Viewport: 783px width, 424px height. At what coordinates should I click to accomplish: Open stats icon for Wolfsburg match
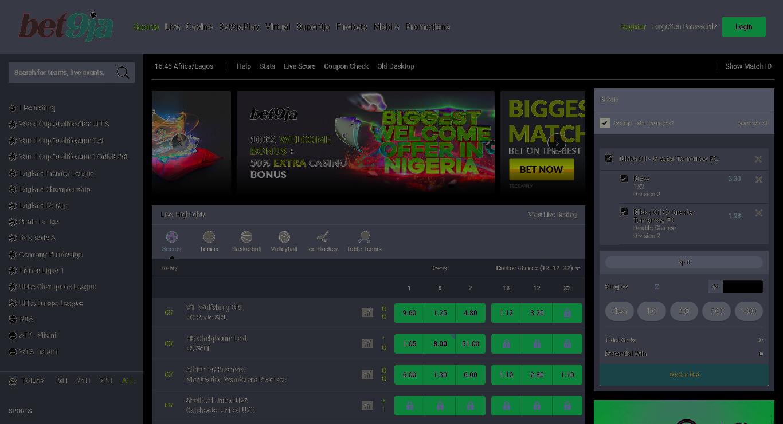click(367, 313)
